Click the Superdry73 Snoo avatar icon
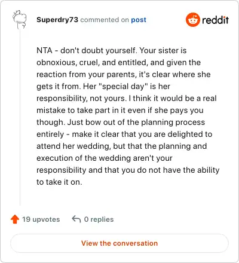 click(20, 20)
